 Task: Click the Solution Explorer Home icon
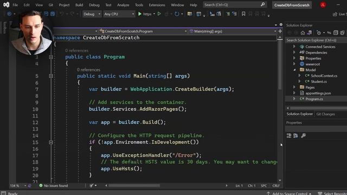click(x=303, y=33)
